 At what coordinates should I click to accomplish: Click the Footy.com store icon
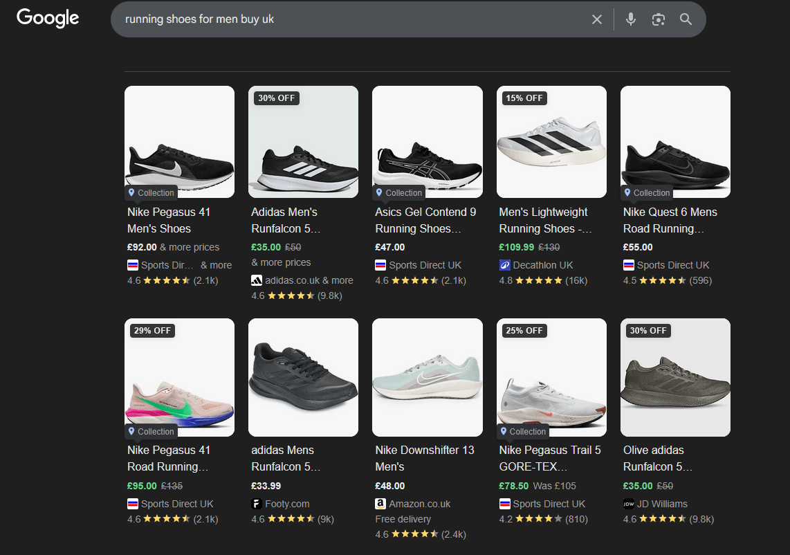[256, 503]
